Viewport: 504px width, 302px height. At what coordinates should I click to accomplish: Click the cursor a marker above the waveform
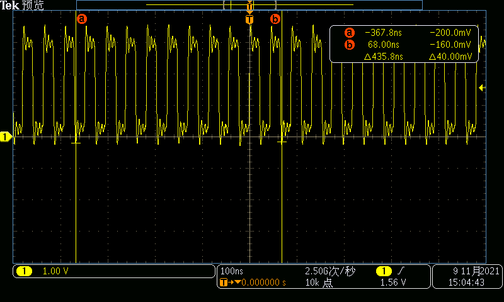pos(81,19)
